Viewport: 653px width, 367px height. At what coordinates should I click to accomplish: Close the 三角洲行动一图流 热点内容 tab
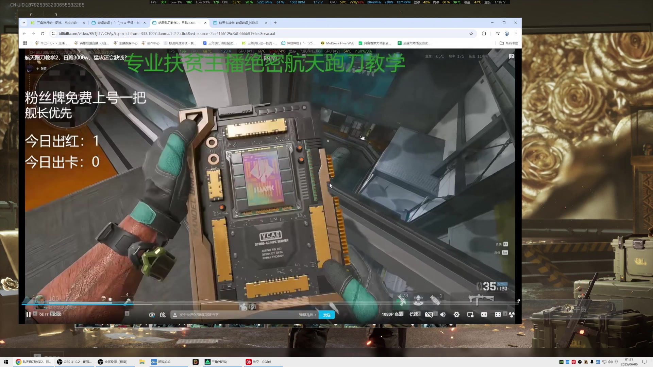[x=84, y=23]
